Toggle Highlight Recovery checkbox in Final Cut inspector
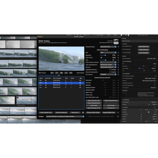The width and height of the screenshot is (158, 158). tap(155, 83)
